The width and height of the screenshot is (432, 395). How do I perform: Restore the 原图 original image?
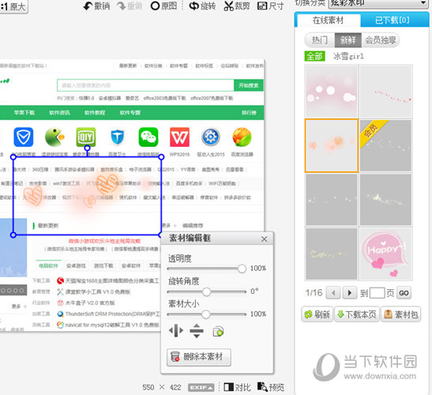point(163,6)
